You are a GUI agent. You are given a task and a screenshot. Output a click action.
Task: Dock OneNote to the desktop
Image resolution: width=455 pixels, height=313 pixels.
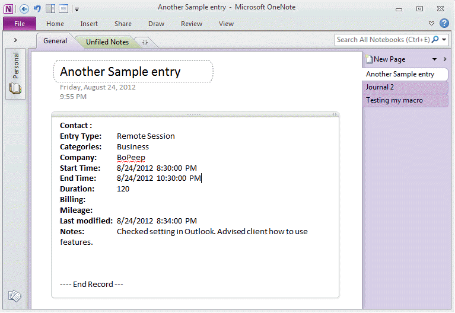50,9
